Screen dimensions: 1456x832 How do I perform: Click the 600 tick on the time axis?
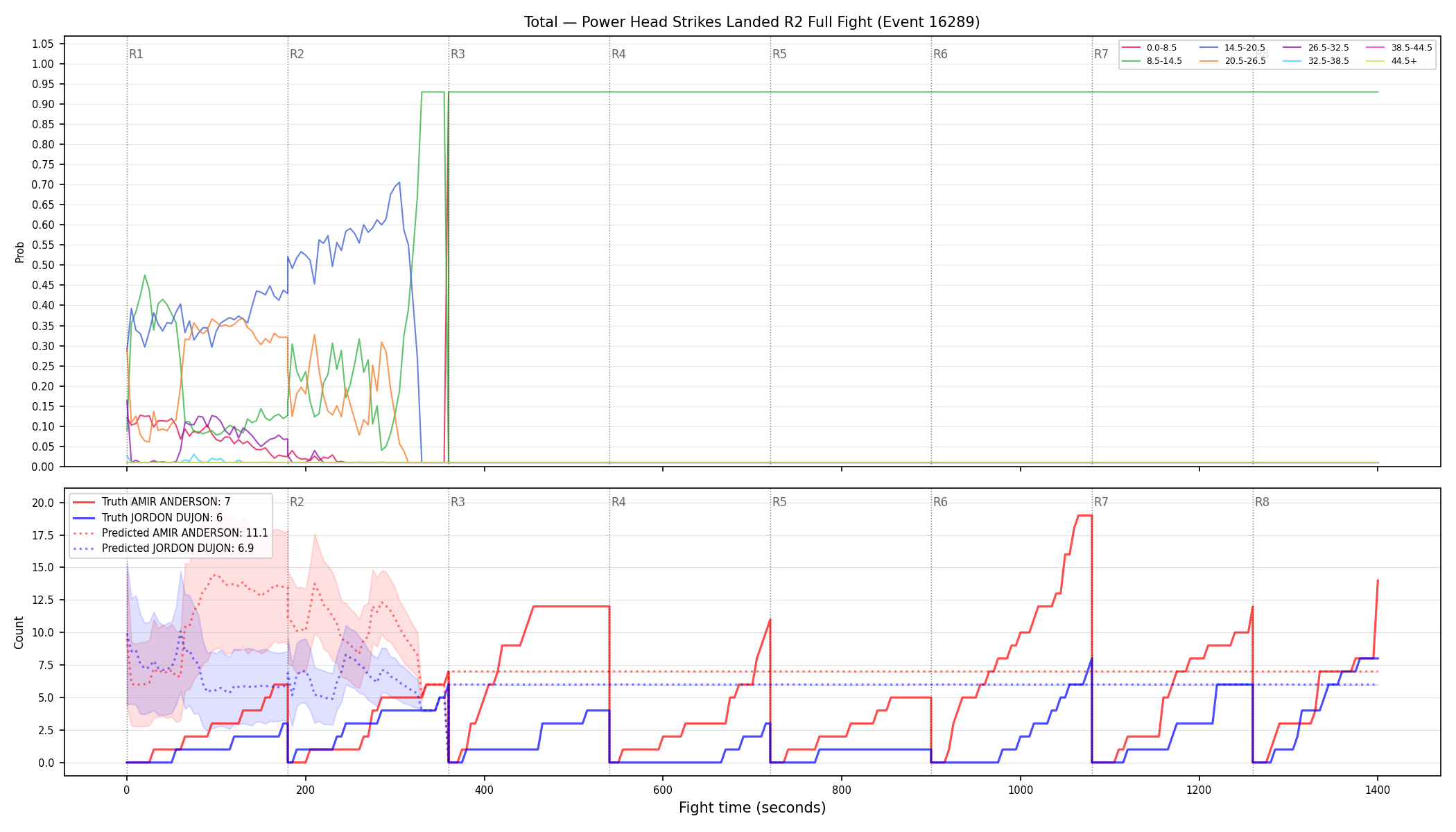tap(663, 790)
